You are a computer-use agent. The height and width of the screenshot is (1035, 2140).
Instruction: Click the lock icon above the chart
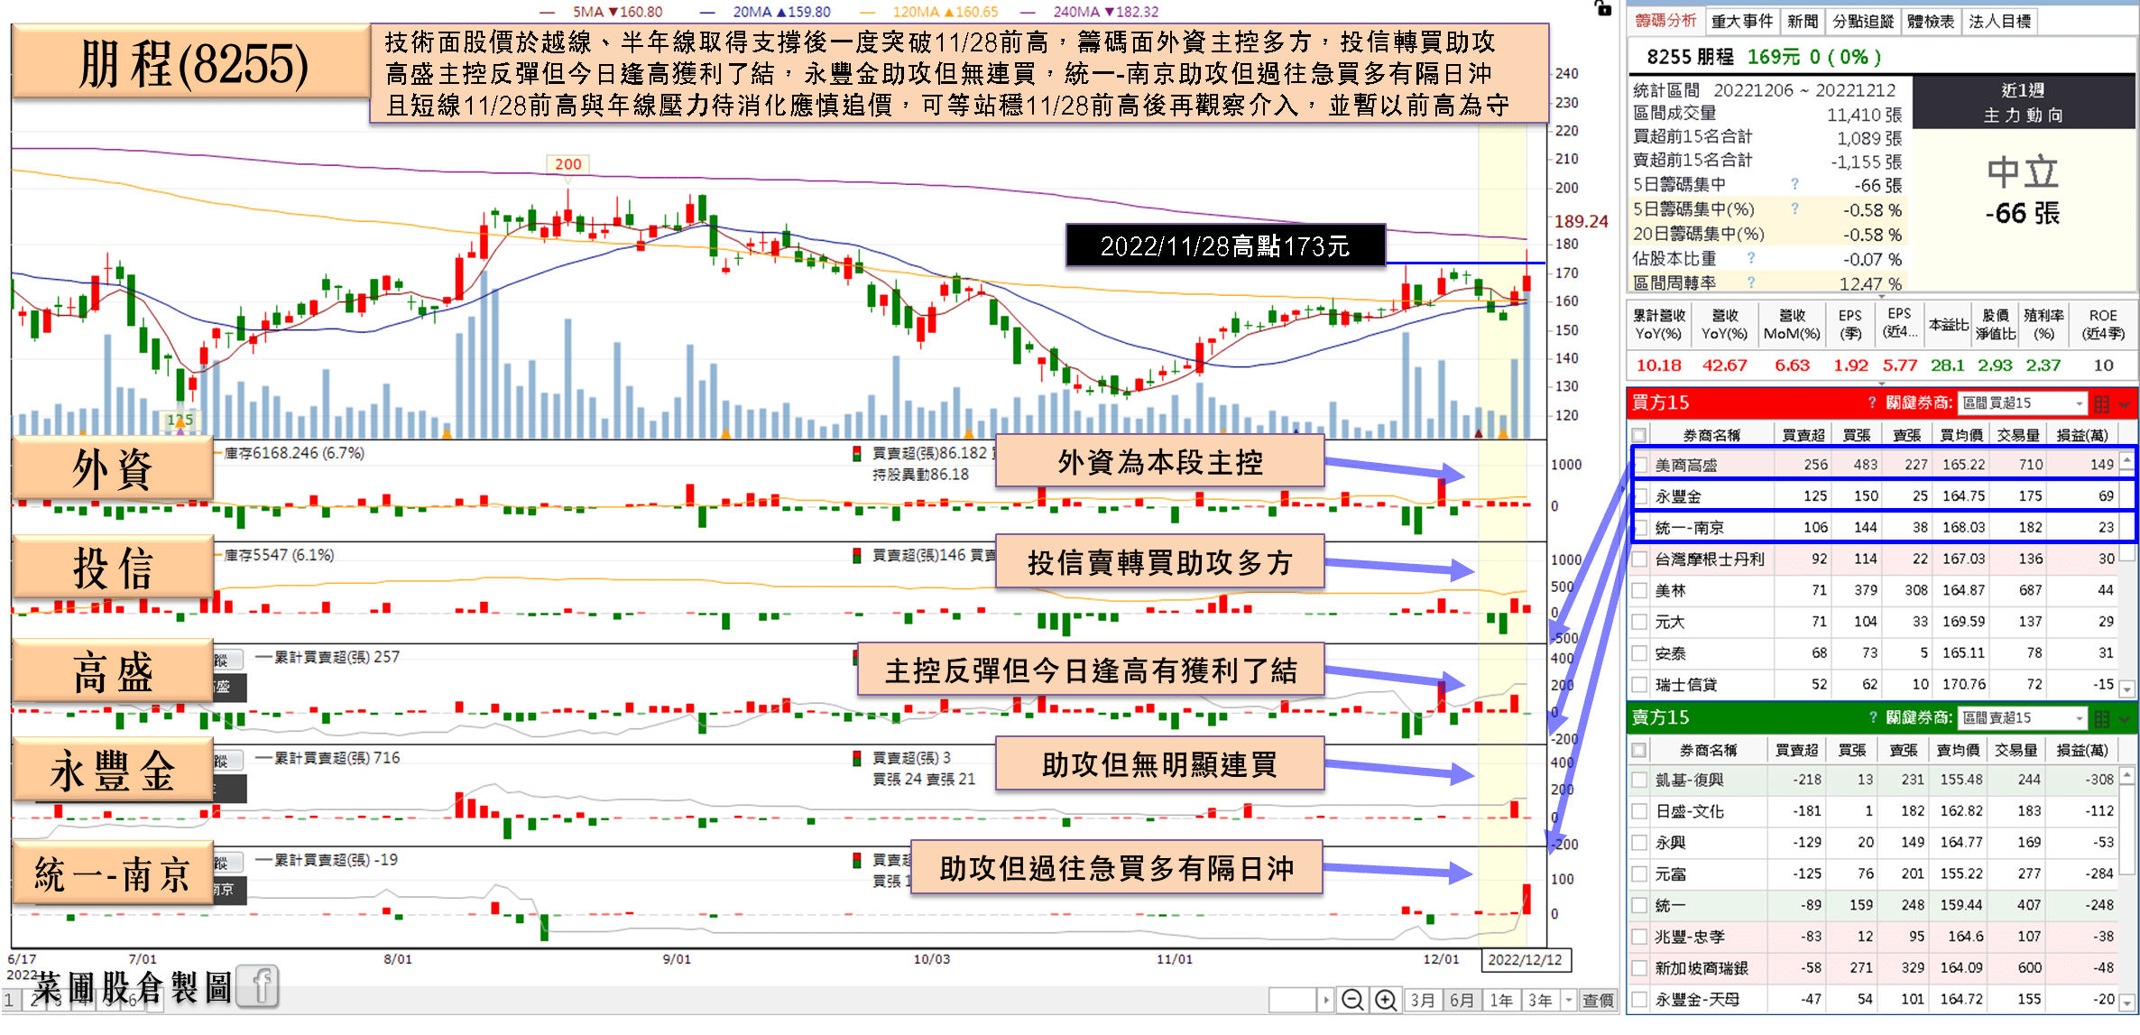[1602, 8]
